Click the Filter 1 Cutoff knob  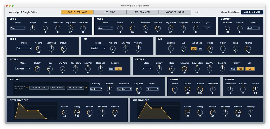37,69
